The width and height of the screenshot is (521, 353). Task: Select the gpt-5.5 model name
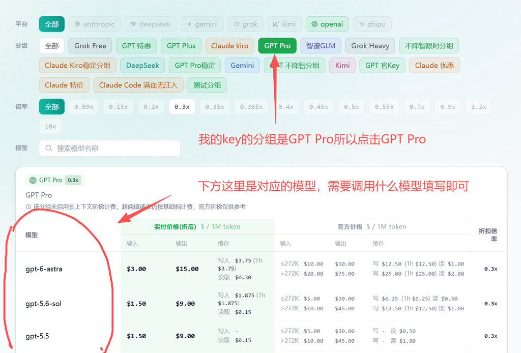coord(37,336)
